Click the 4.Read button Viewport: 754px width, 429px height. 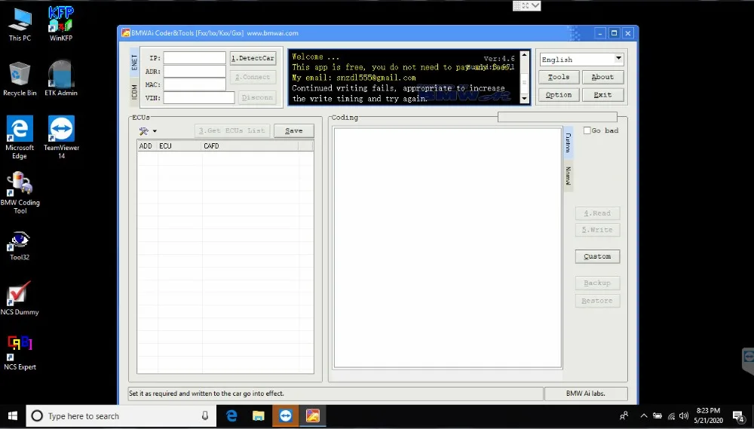598,213
